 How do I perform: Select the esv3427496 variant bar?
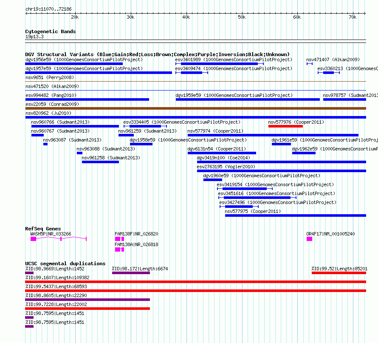click(239, 207)
